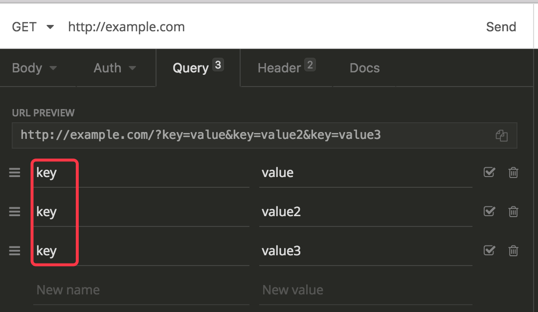
Task: Delete the "value2" query parameter row
Action: pyautogui.click(x=513, y=211)
